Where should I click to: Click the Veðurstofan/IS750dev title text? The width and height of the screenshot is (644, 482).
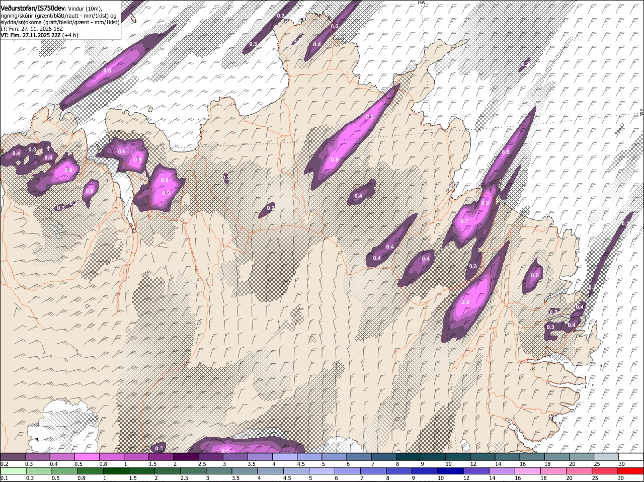(33, 9)
